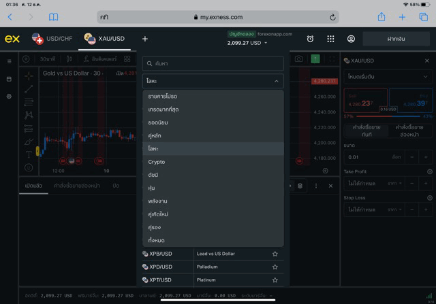Click the add new instrument tab plus
The image size is (436, 304).
click(x=144, y=39)
